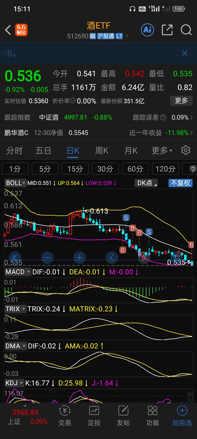Select the 60分 interval

pos(135,169)
